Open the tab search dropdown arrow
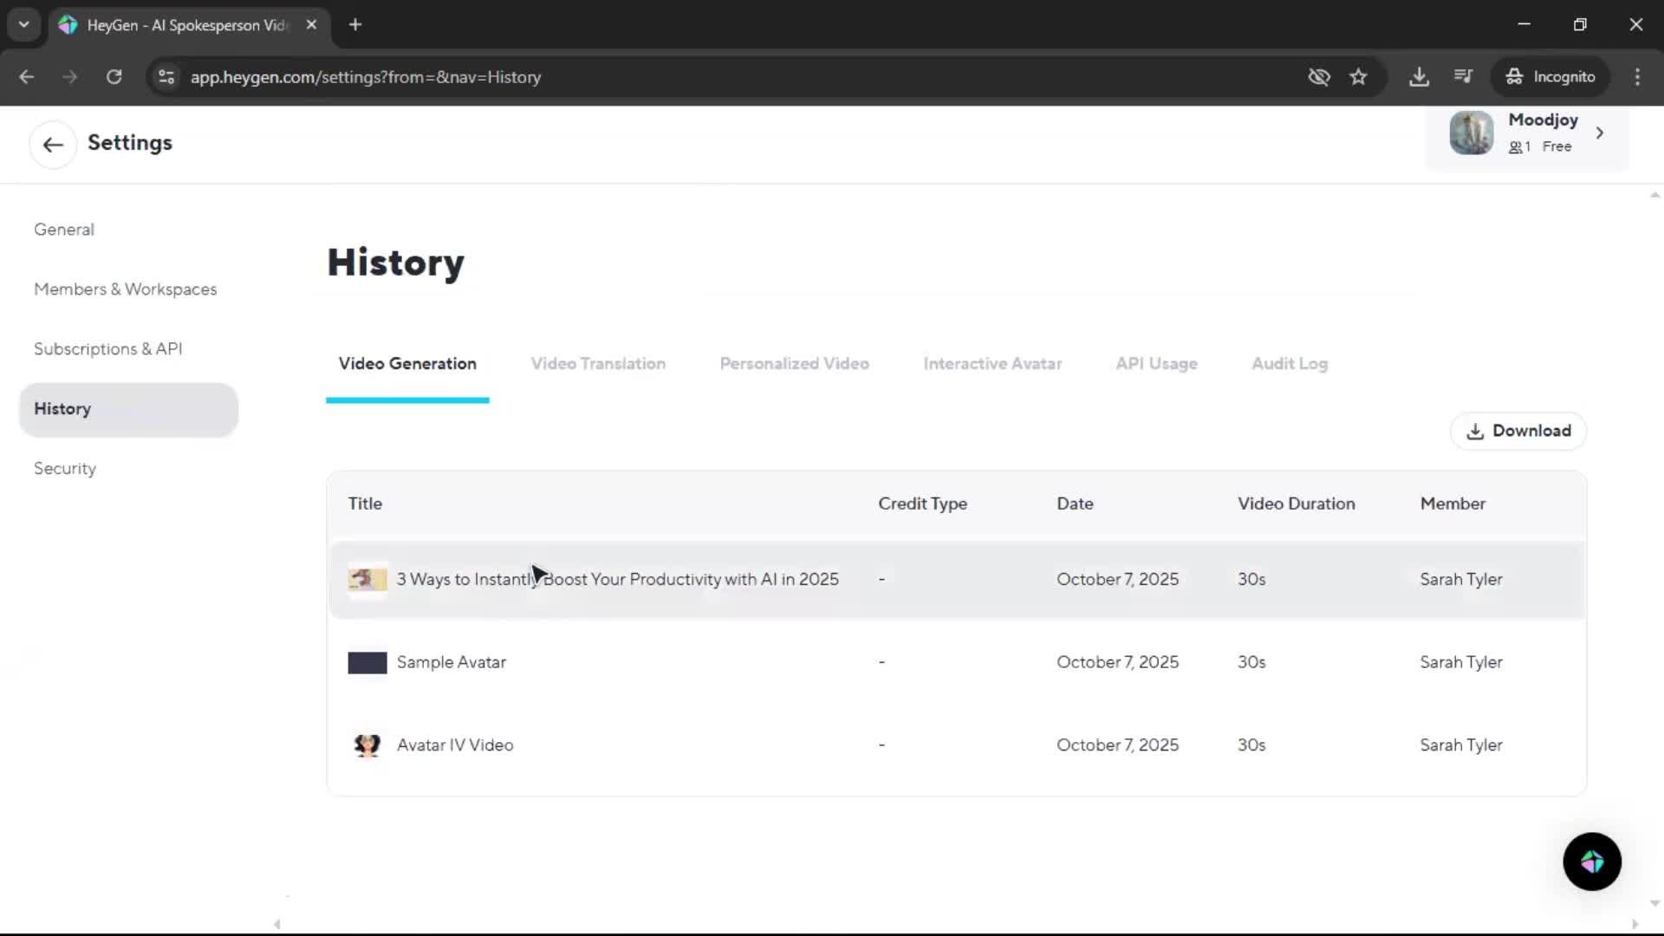 24,24
